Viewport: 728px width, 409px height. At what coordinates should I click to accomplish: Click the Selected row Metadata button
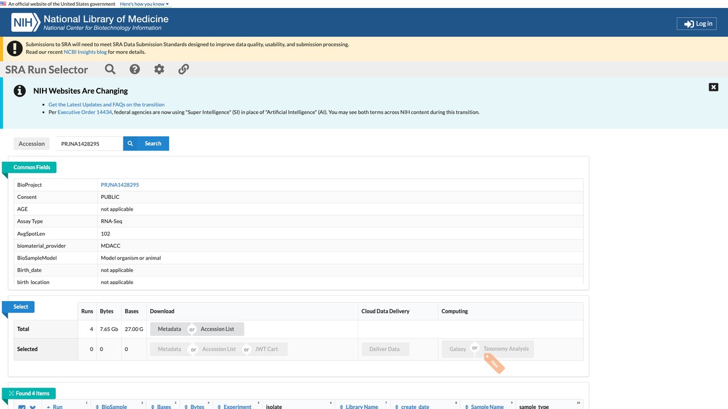[x=169, y=349]
